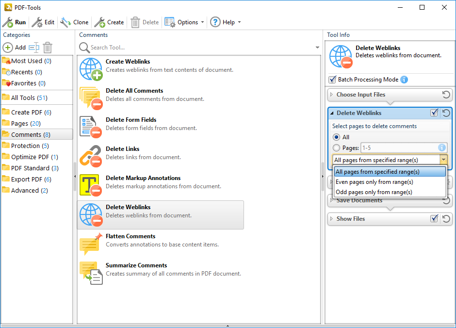Reset the Choose Input Files step
Image resolution: width=456 pixels, height=328 pixels.
pos(446,95)
